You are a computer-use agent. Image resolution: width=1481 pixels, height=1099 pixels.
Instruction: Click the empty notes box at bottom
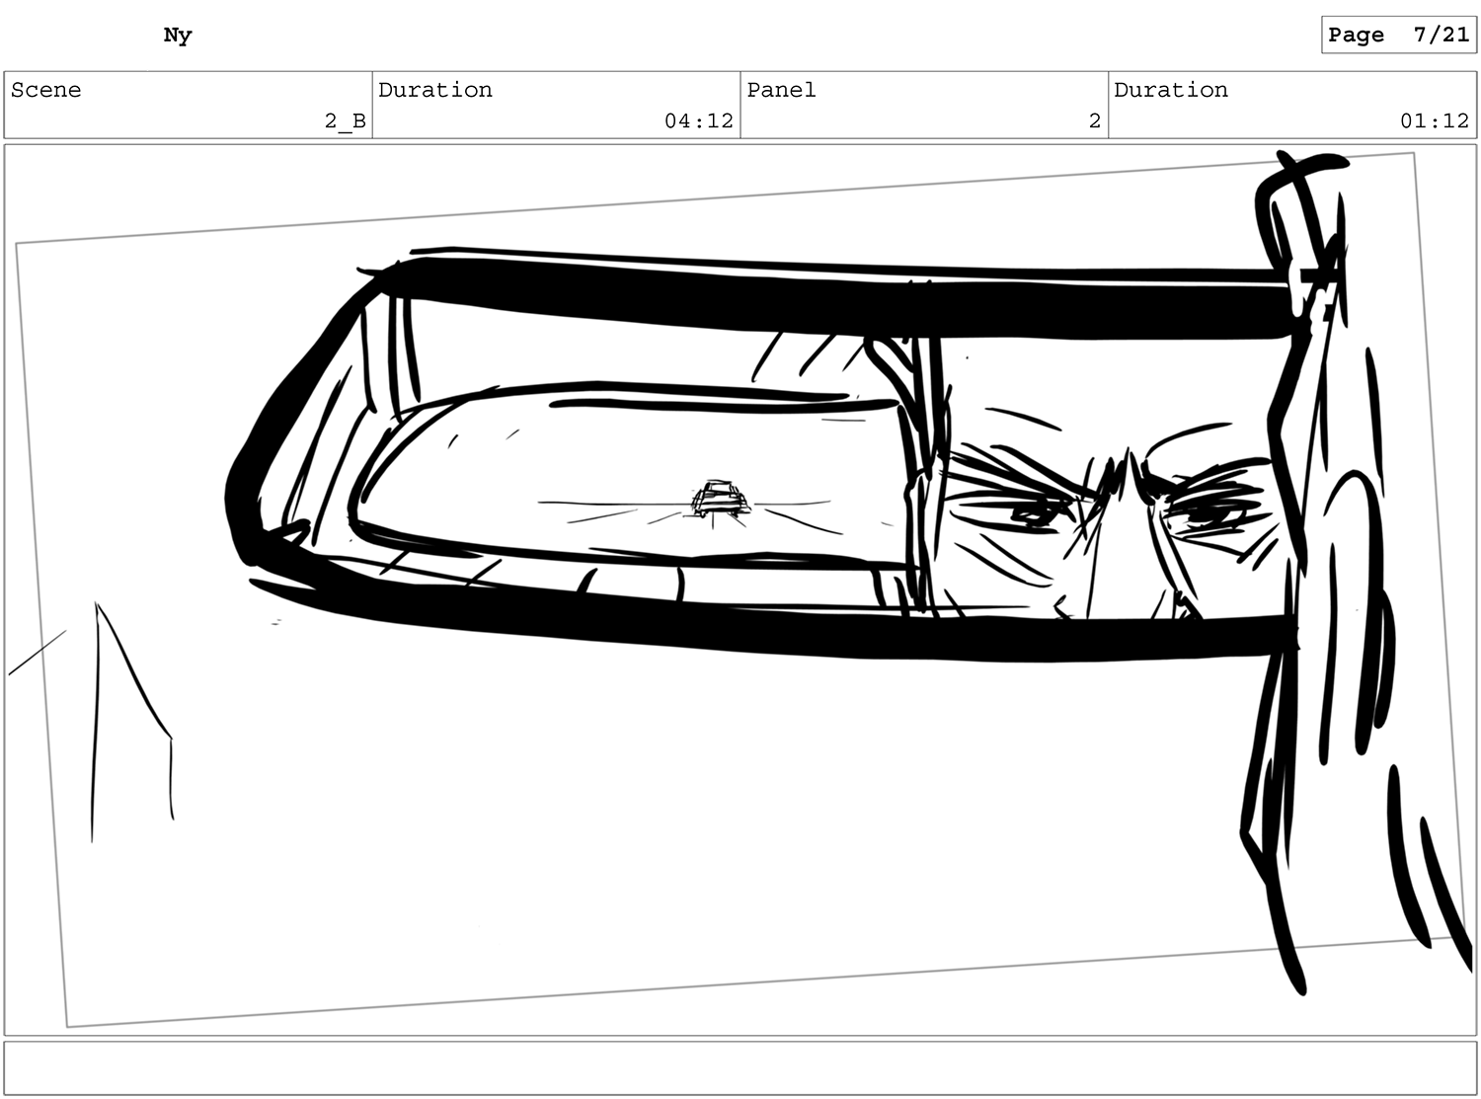(x=740, y=1067)
